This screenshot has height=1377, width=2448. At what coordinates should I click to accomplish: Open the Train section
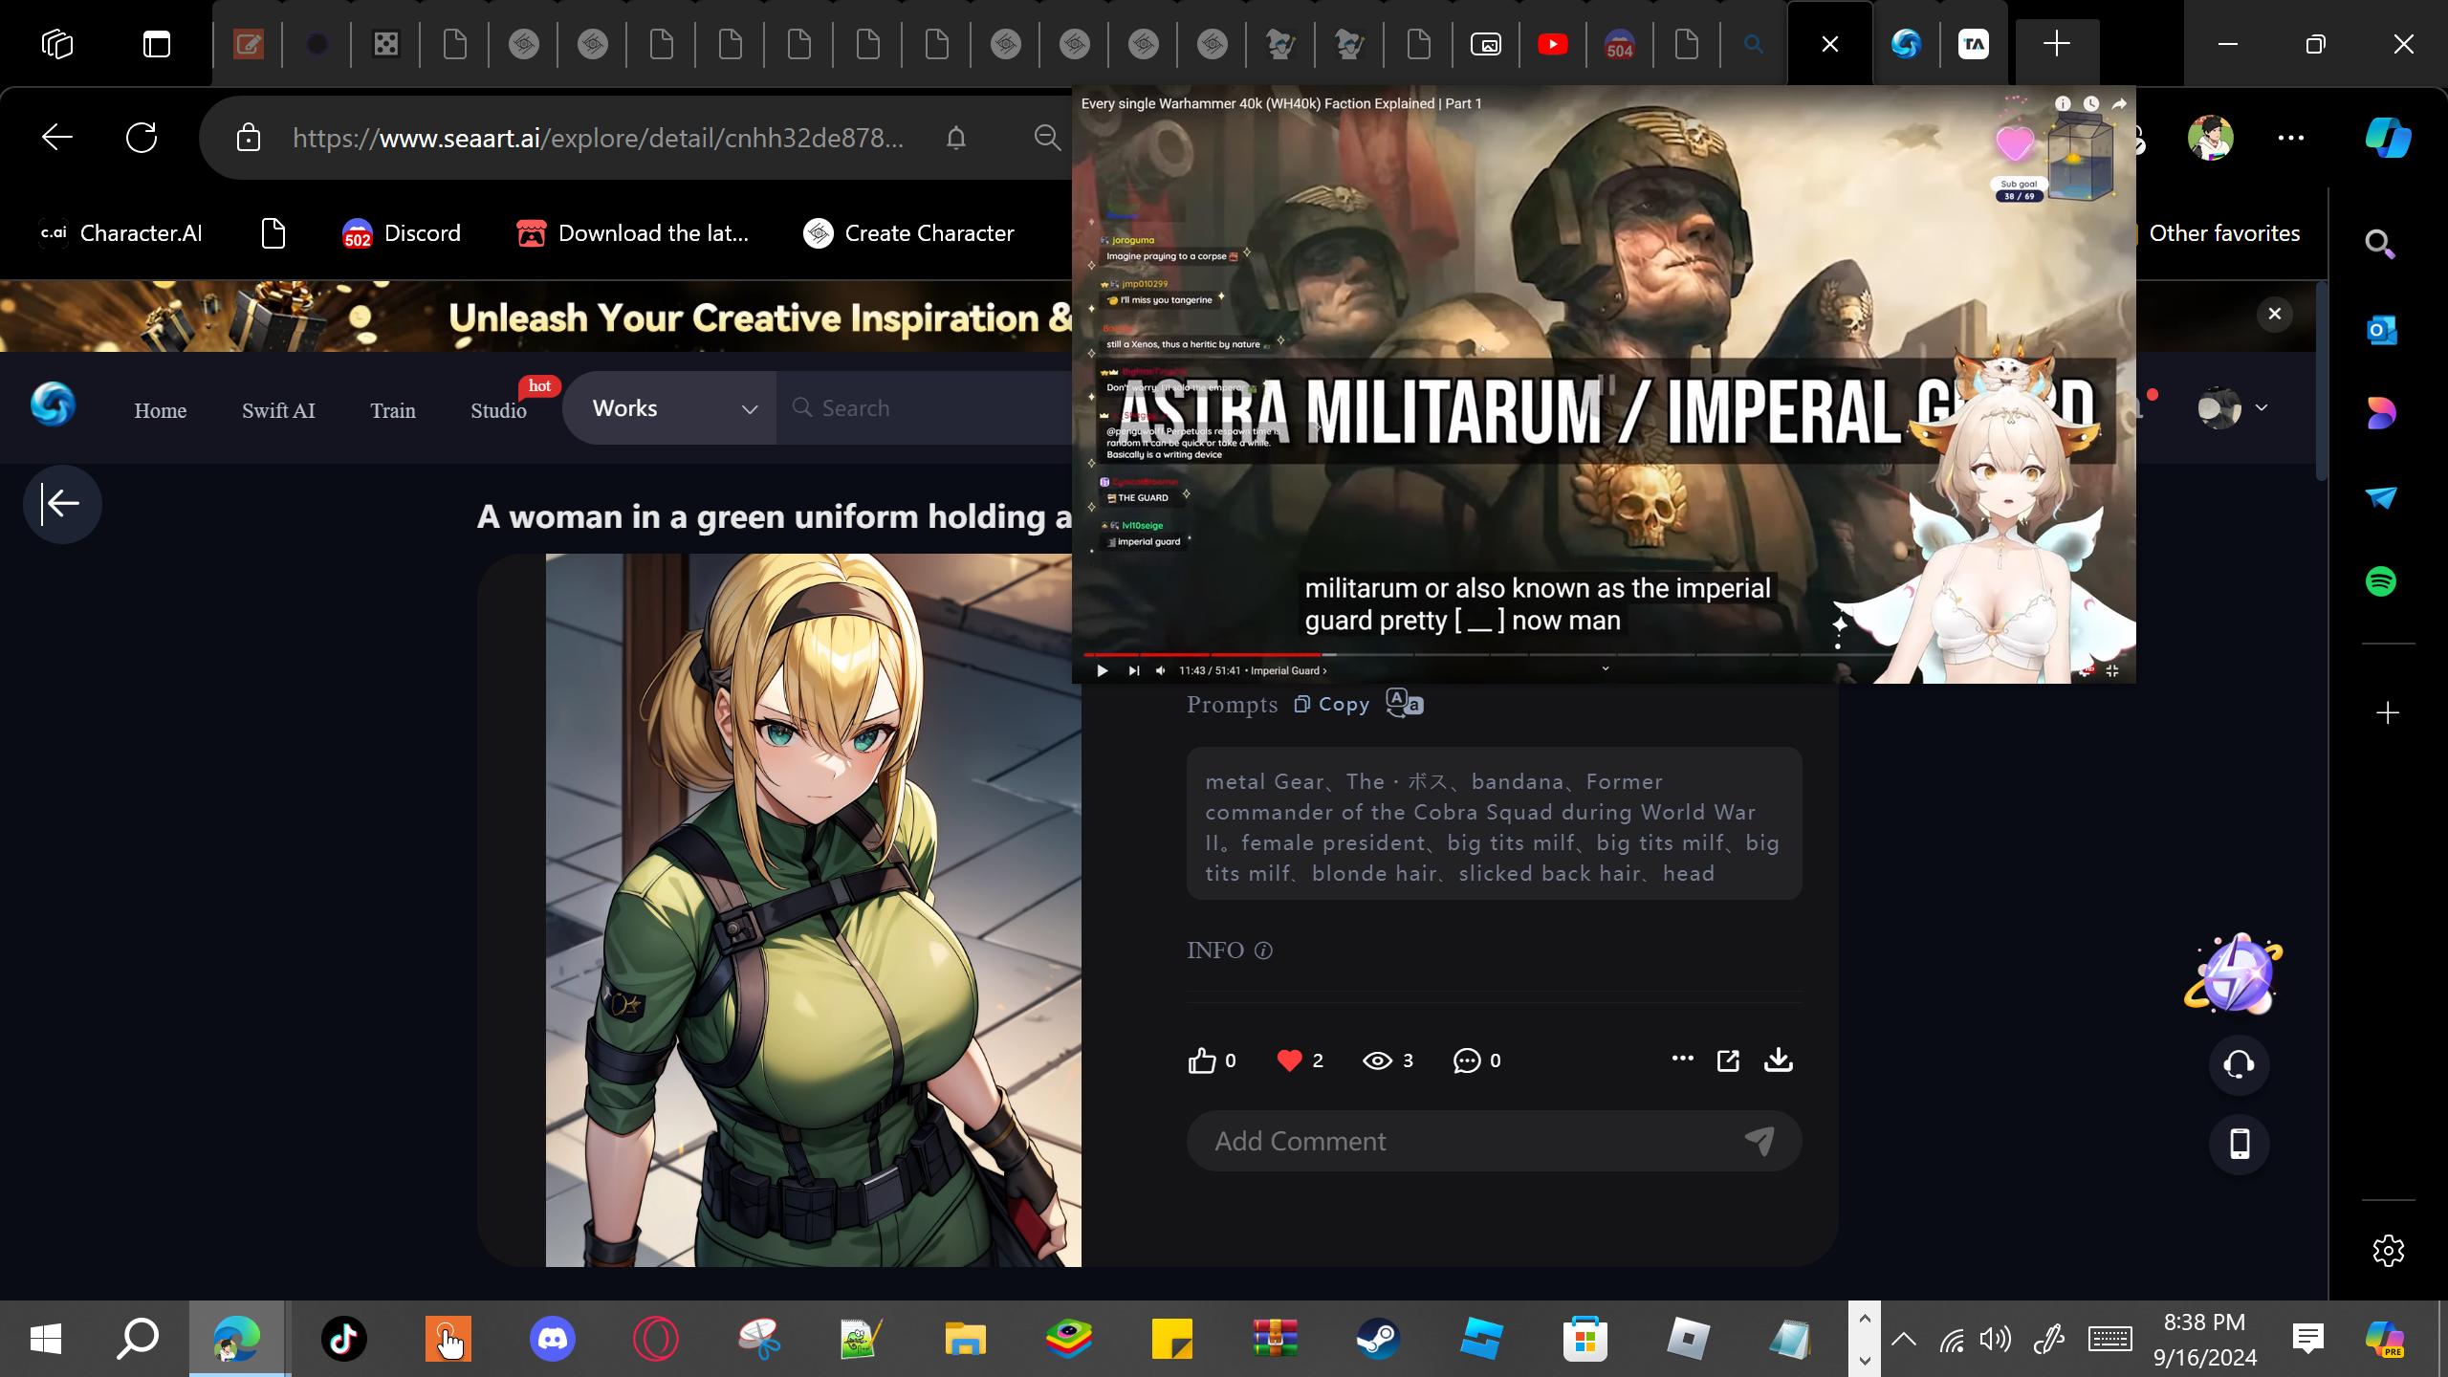[x=393, y=410]
